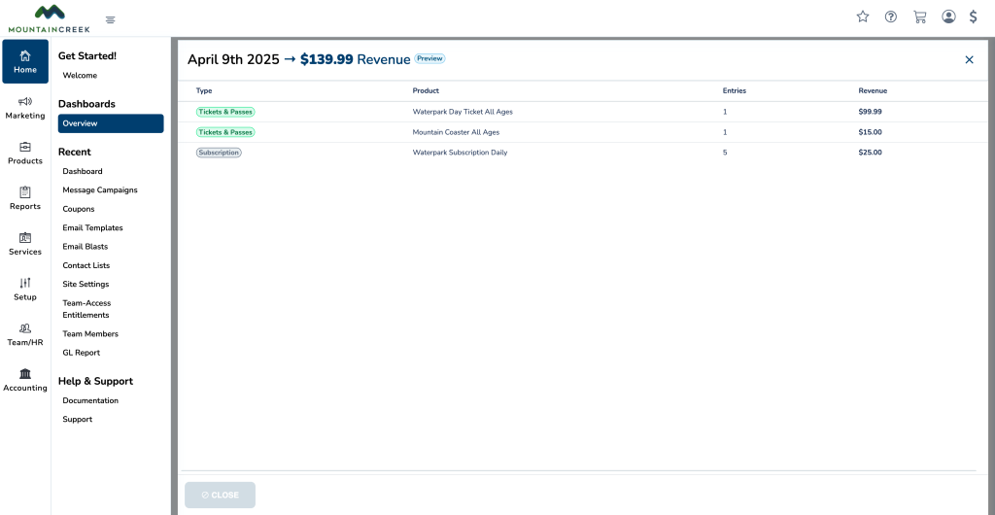Viewport: 995px width, 515px height.
Task: Open the Reports clipboard section
Action: tap(25, 198)
